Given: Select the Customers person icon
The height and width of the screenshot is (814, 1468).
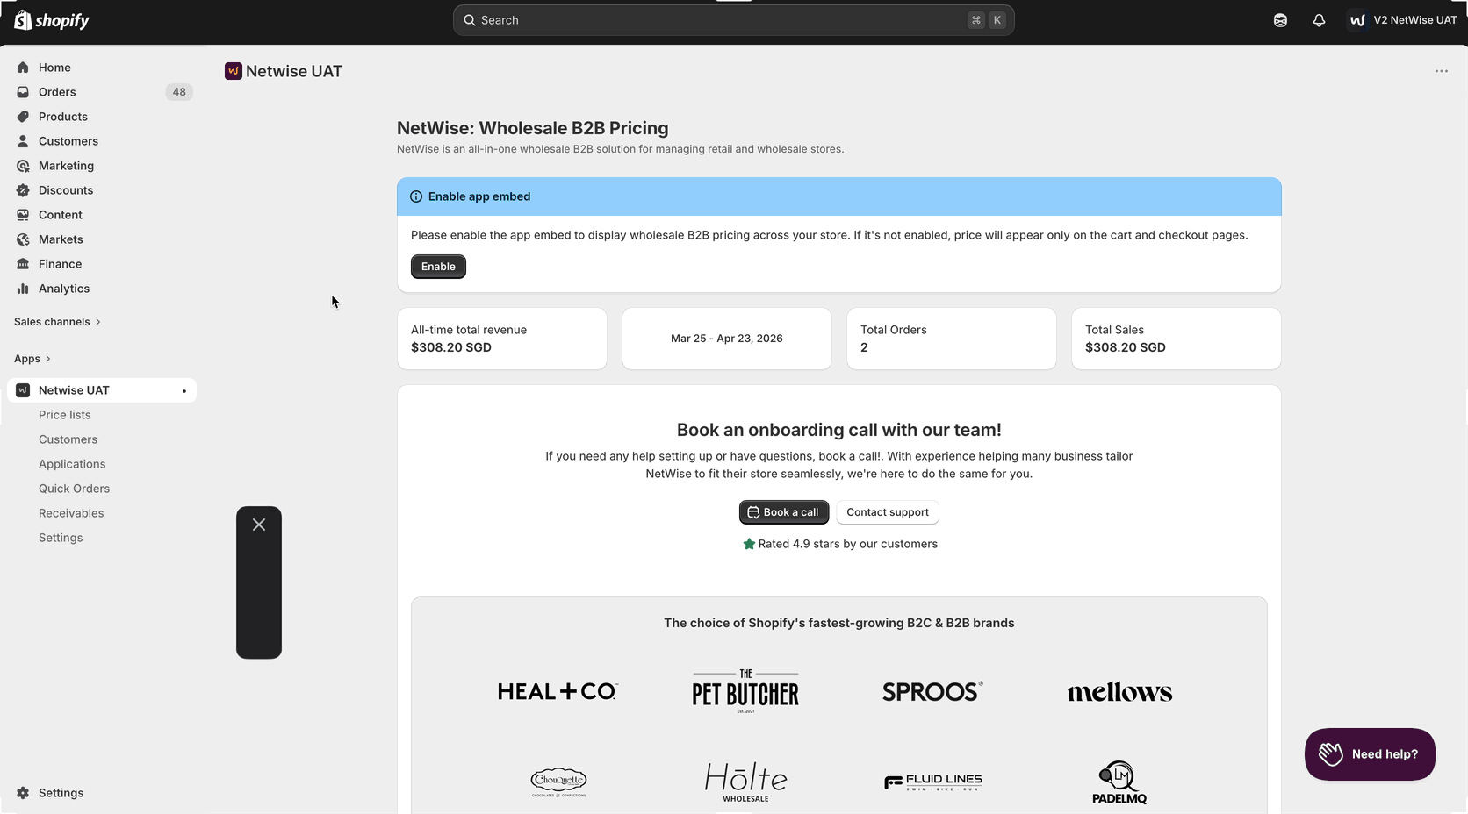Looking at the screenshot, I should click(23, 141).
